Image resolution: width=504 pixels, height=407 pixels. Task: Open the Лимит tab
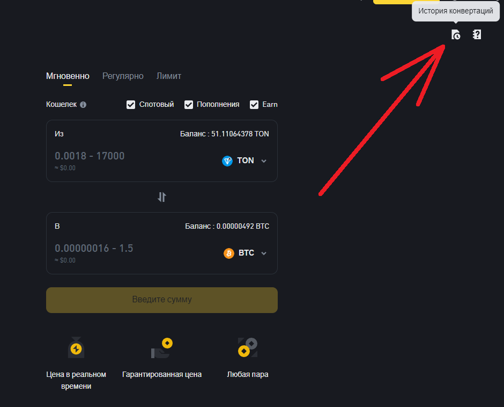coord(169,76)
